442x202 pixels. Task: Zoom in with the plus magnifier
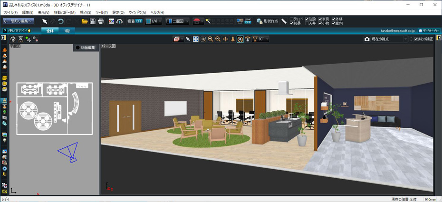[x=210, y=39]
